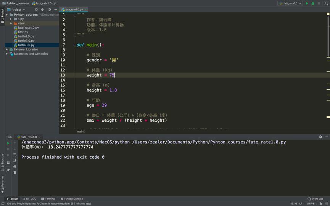
Task: Click the editor's vertical scrollbar
Action: 328,36
